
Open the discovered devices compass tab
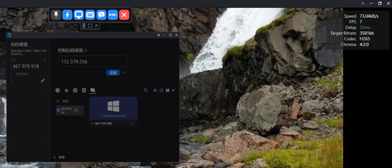(x=75, y=90)
